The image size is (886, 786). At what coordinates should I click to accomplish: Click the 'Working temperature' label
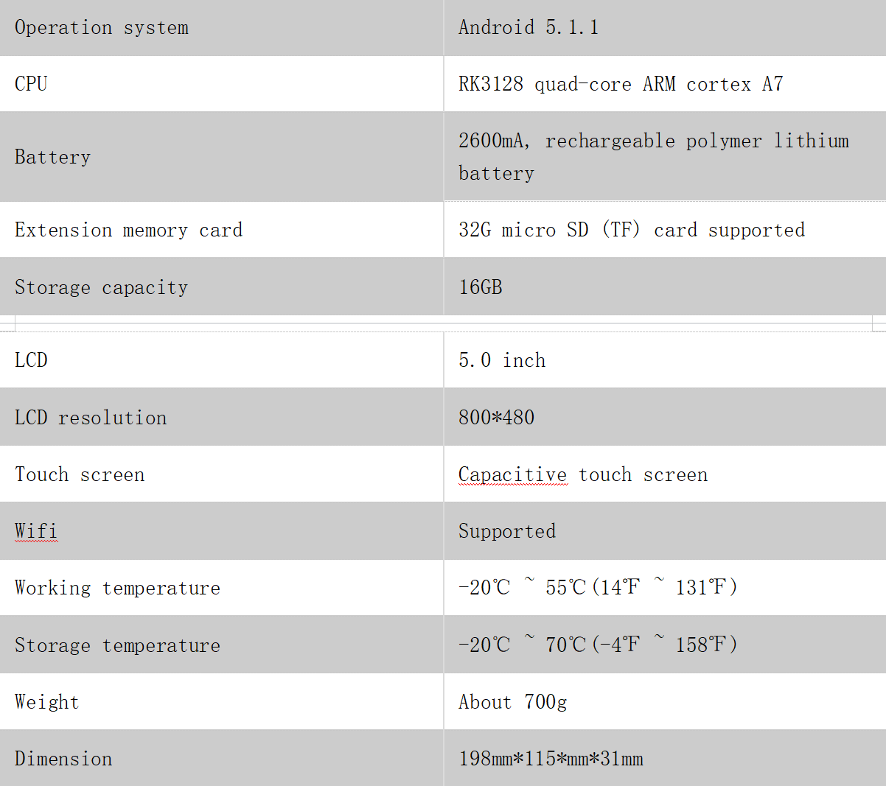coord(118,588)
